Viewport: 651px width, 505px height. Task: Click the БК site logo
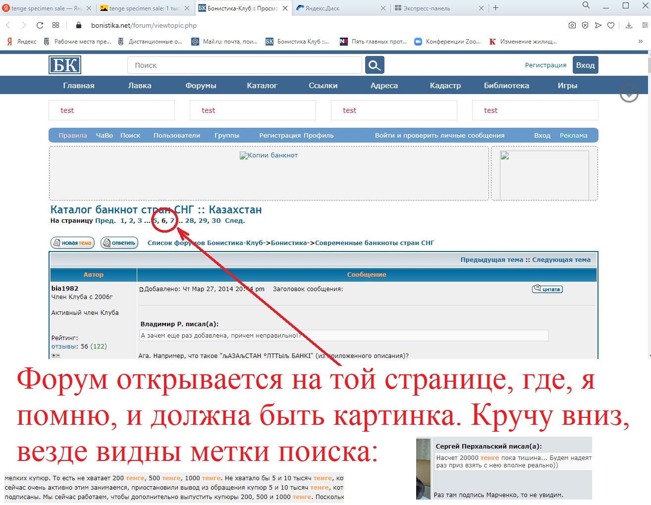(x=65, y=65)
